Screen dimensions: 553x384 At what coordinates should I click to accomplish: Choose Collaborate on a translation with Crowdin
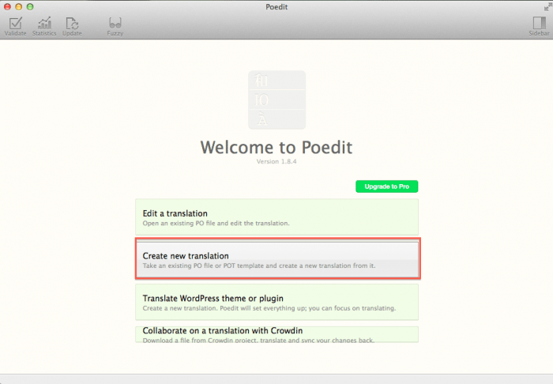coord(276,335)
